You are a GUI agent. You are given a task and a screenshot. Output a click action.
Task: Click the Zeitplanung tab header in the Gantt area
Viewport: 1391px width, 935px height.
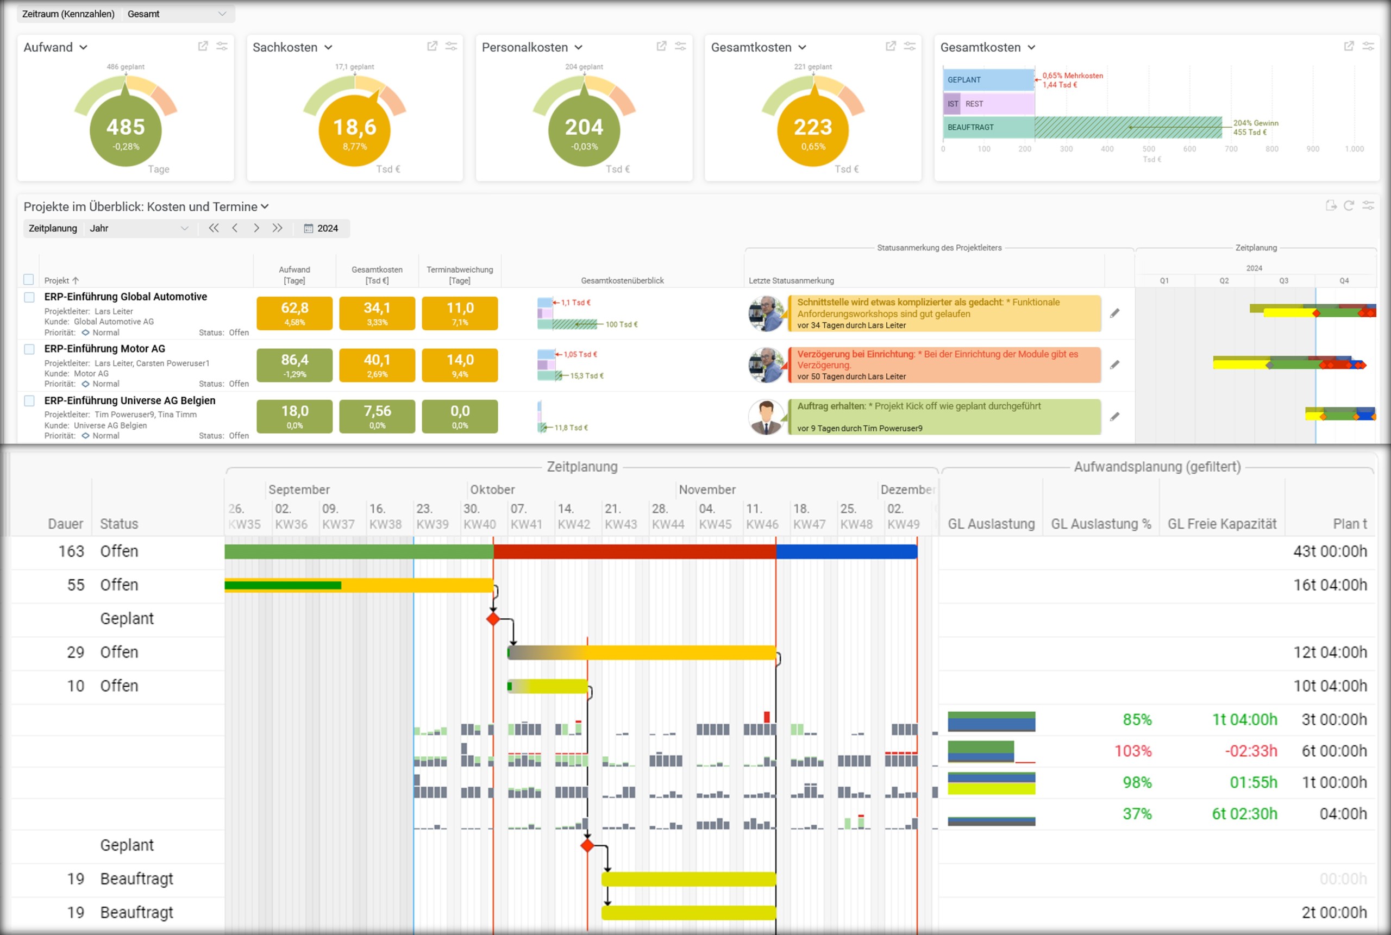click(x=582, y=467)
